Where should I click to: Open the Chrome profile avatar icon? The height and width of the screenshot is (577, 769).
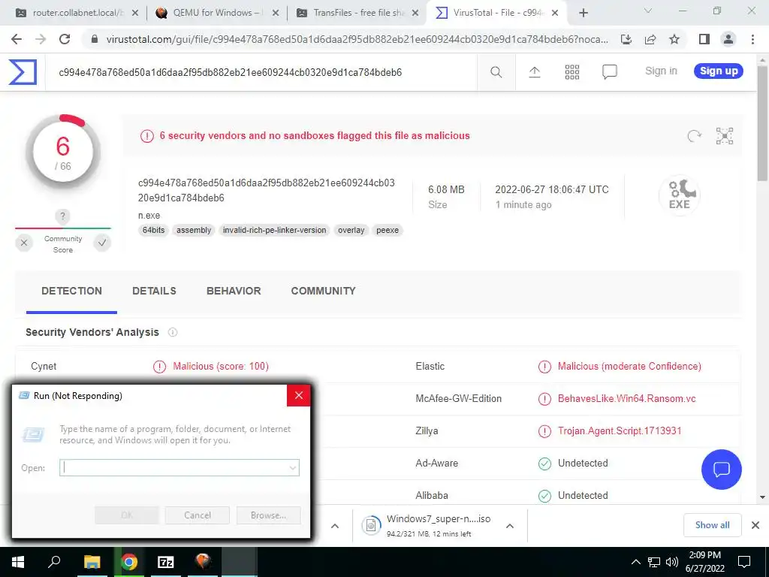[x=728, y=39]
